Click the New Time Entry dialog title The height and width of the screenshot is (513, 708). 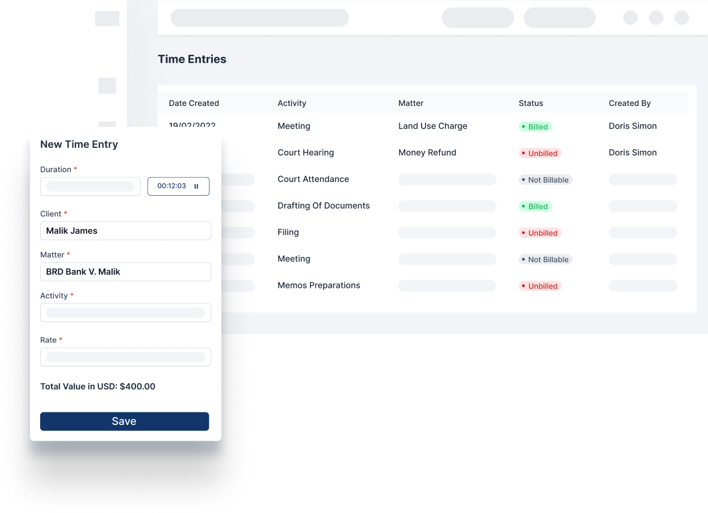coord(79,144)
